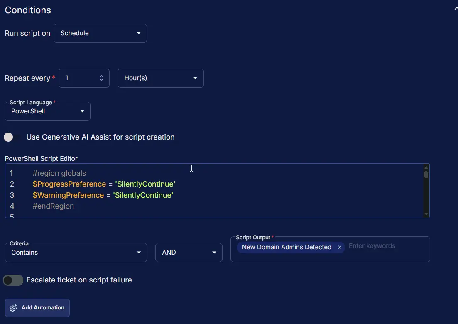Click the Enter keywords input field
The width and height of the screenshot is (458, 324).
[x=384, y=246]
